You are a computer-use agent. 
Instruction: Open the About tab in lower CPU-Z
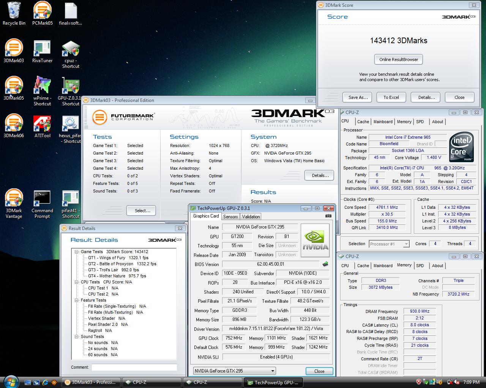[x=437, y=266]
